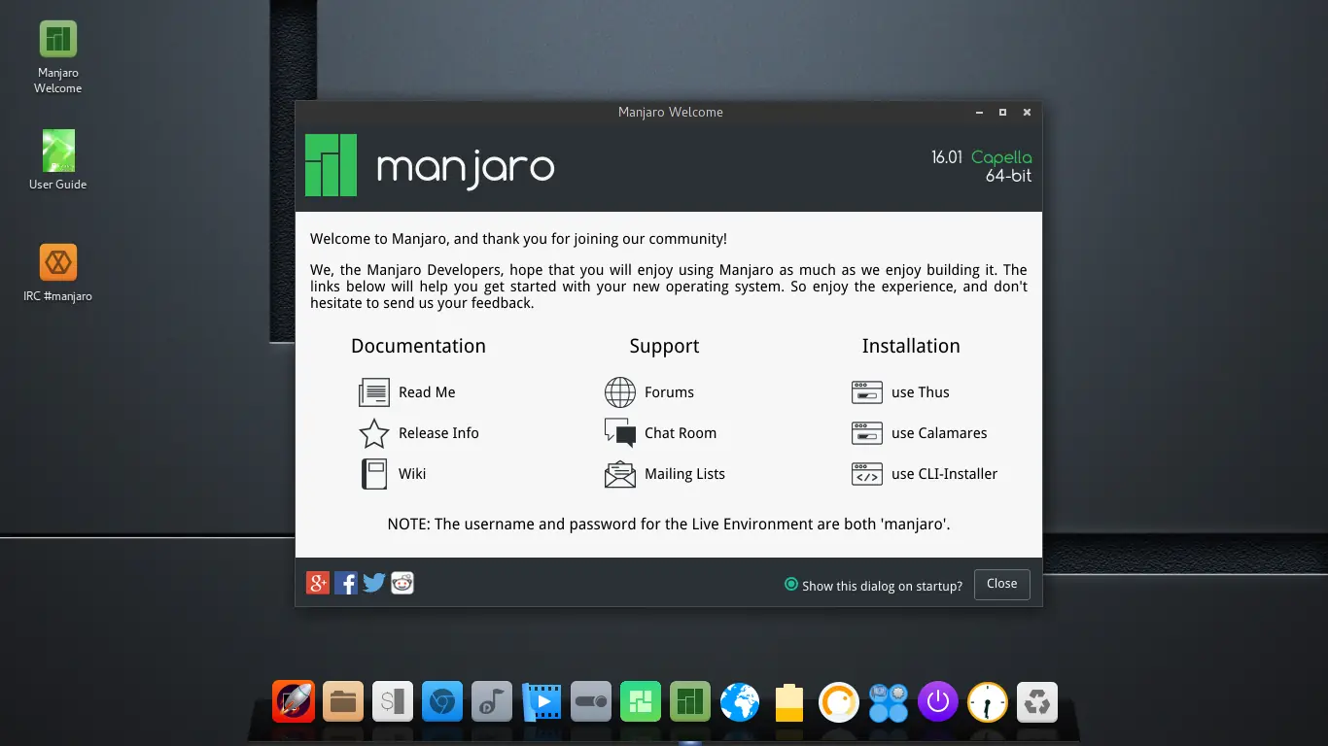Click the rocket launcher icon in the dock
The width and height of the screenshot is (1328, 746).
pyautogui.click(x=294, y=701)
